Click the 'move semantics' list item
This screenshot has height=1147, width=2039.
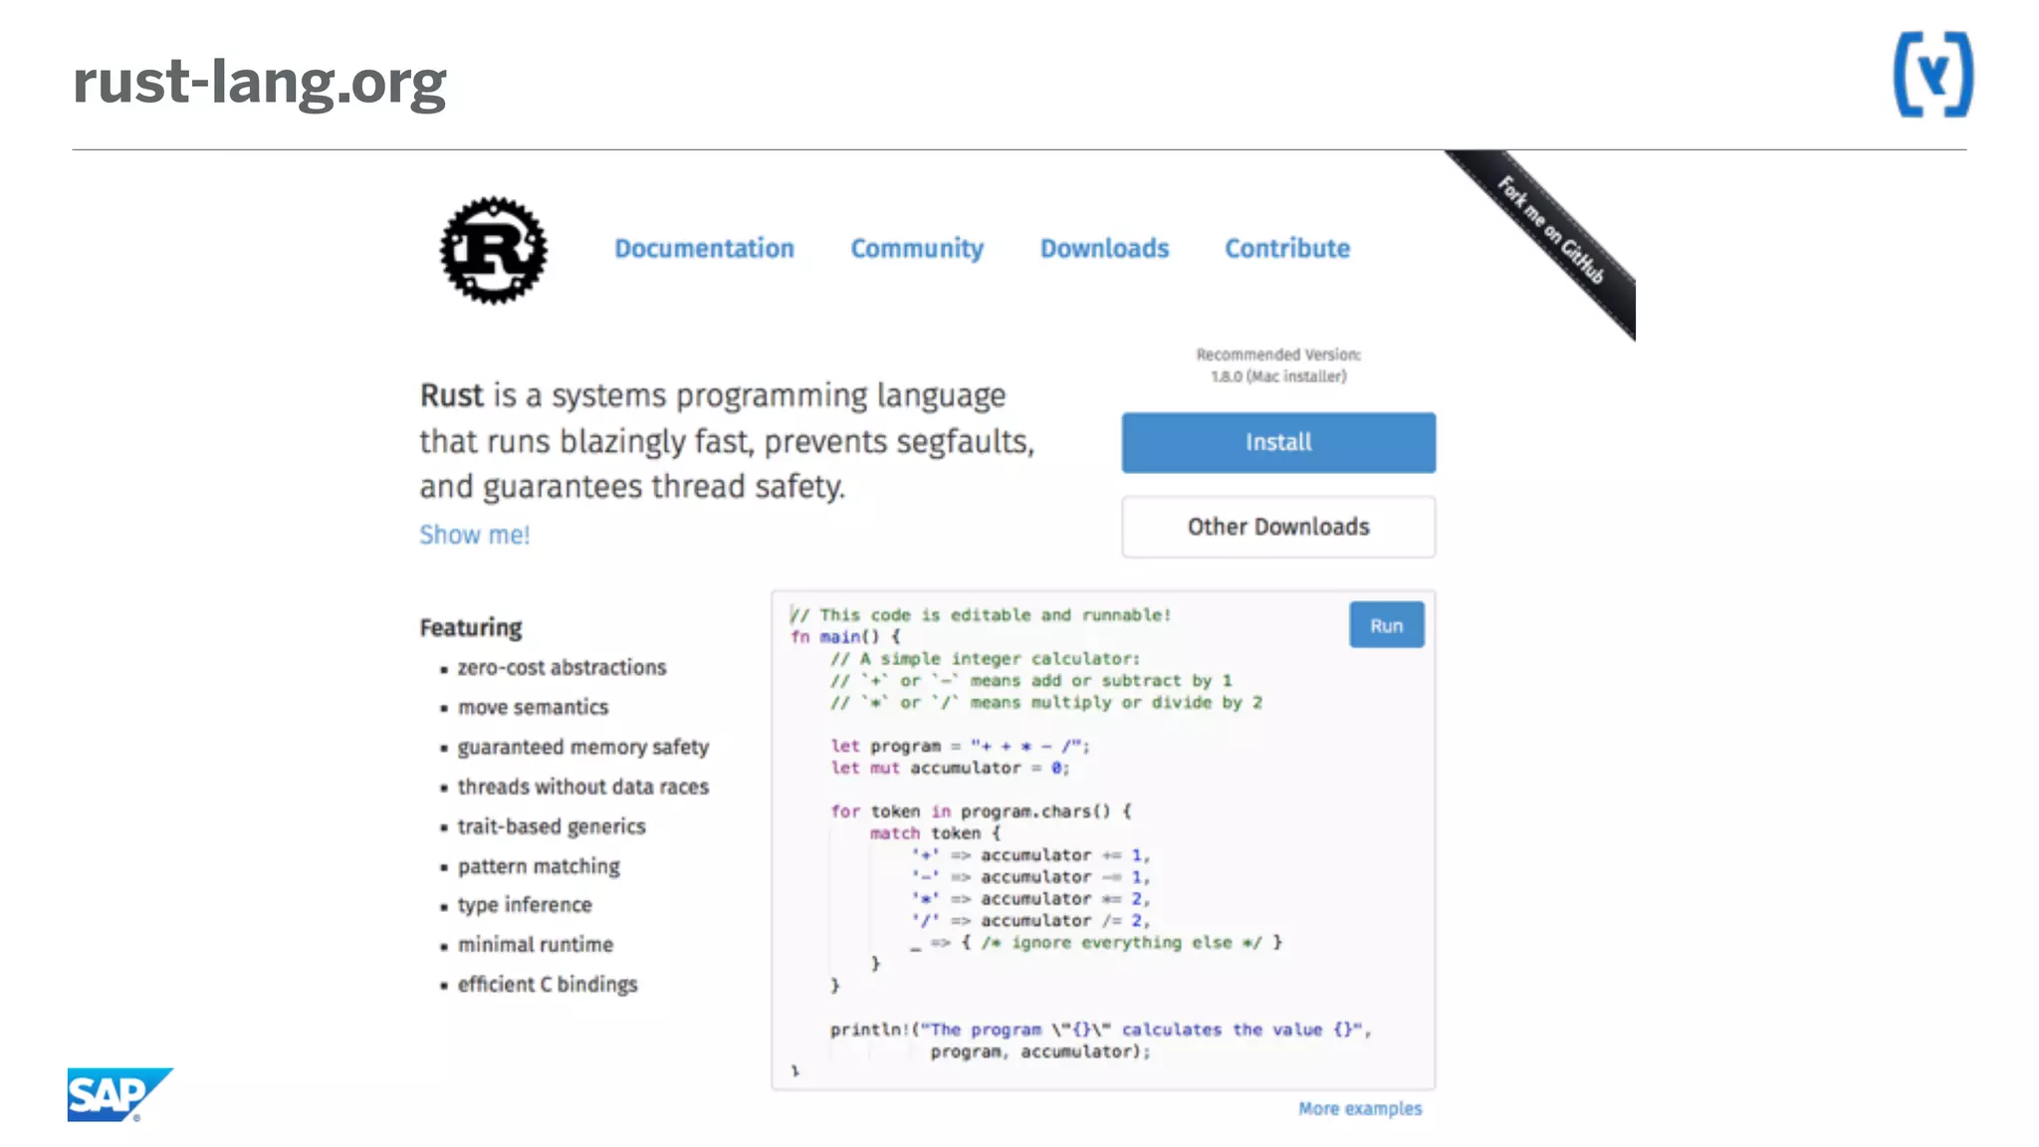coord(533,707)
